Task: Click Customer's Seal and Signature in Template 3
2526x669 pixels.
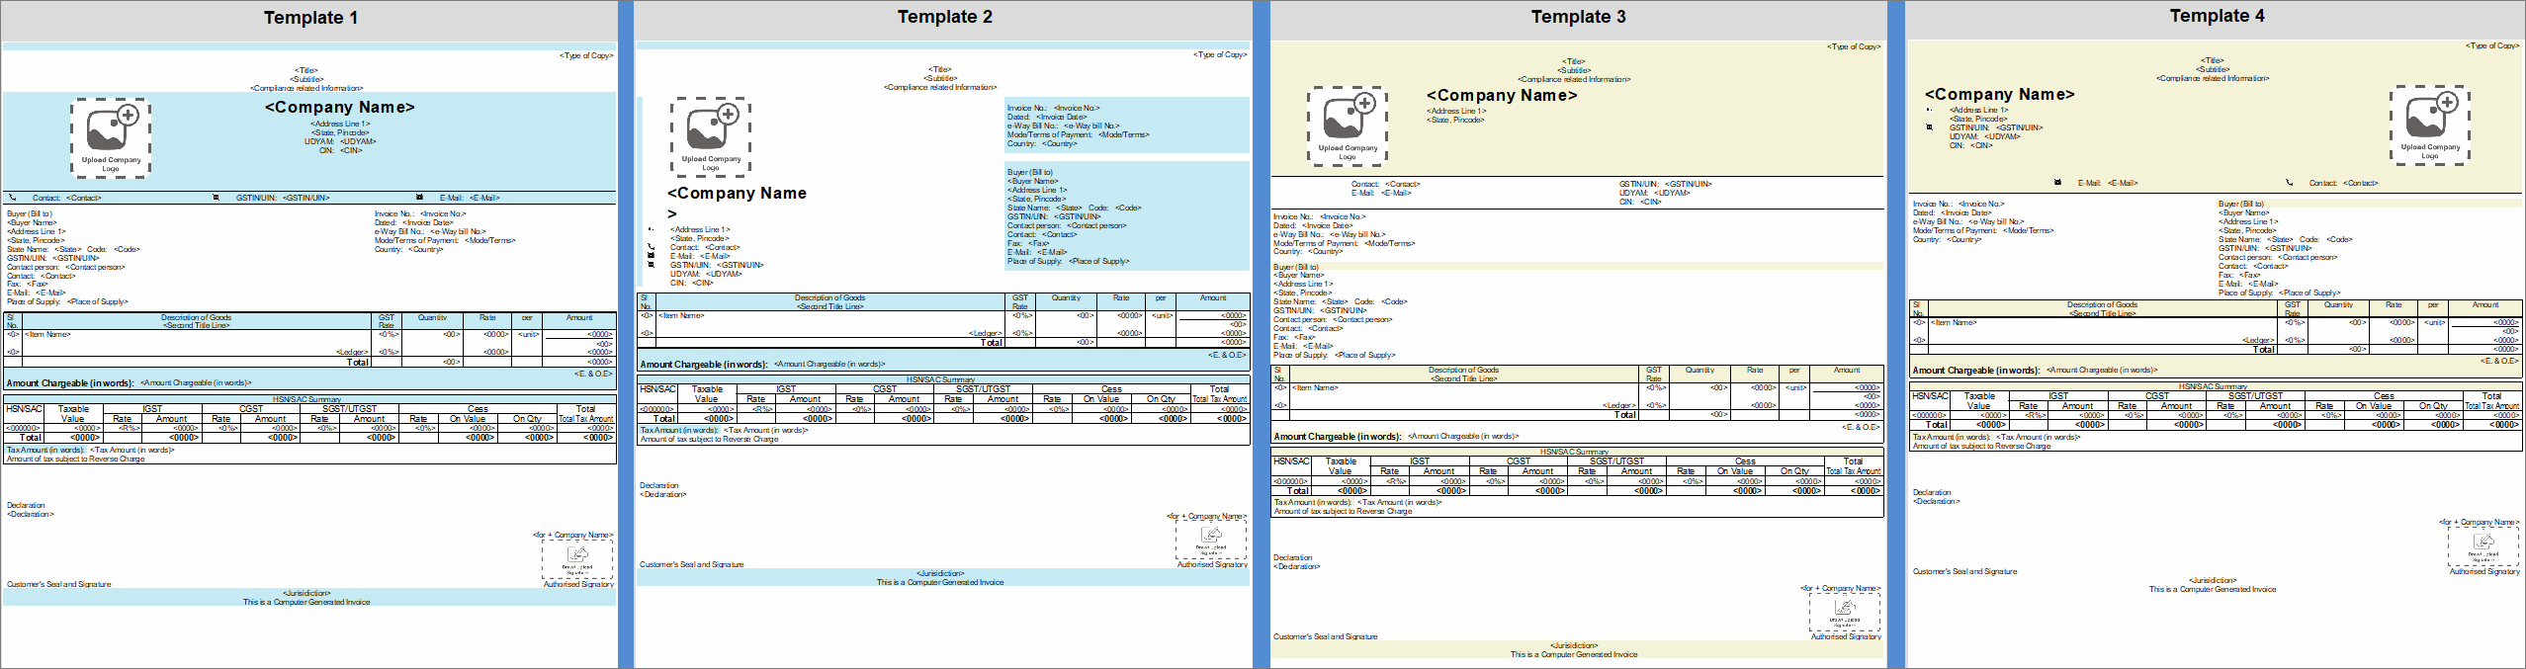Action: click(1326, 636)
